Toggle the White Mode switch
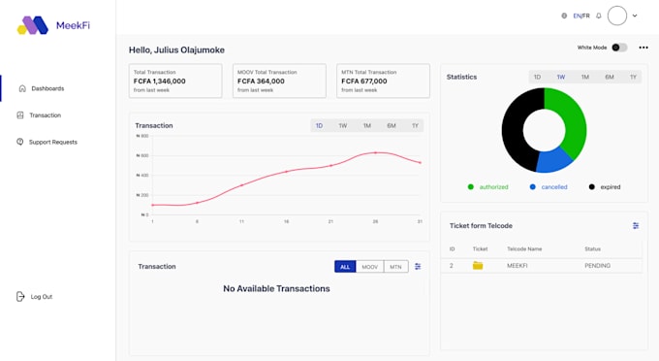The height and width of the screenshot is (361, 659). [x=619, y=48]
